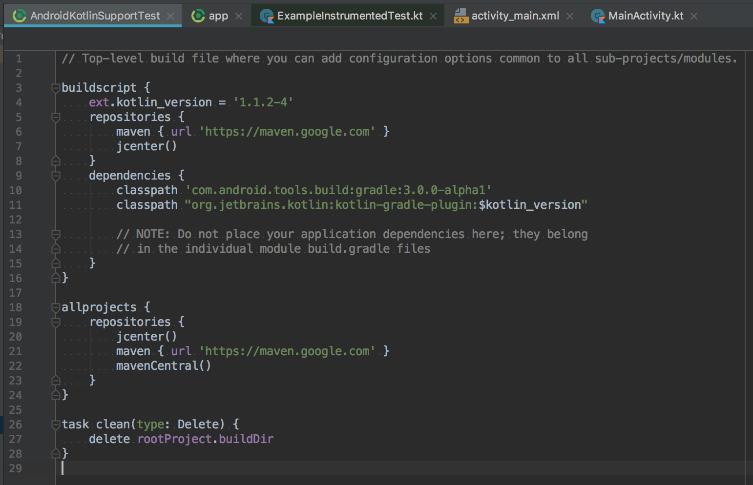Click the Gradle icon on AndroidKotlinSupportTest tab
This screenshot has height=485, width=753.
point(20,16)
